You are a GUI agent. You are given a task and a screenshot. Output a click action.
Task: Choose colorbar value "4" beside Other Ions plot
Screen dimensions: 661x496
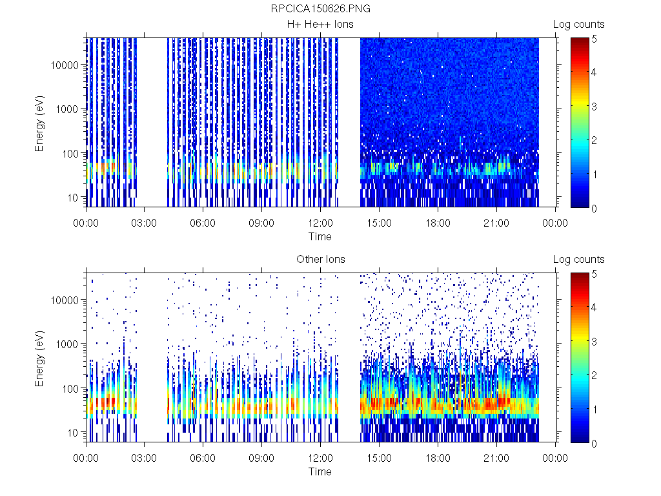[x=594, y=307]
